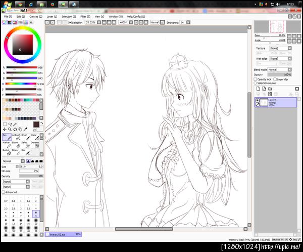The width and height of the screenshot is (303, 252).
Task: Create a new linework layer
Action: click(x=264, y=89)
